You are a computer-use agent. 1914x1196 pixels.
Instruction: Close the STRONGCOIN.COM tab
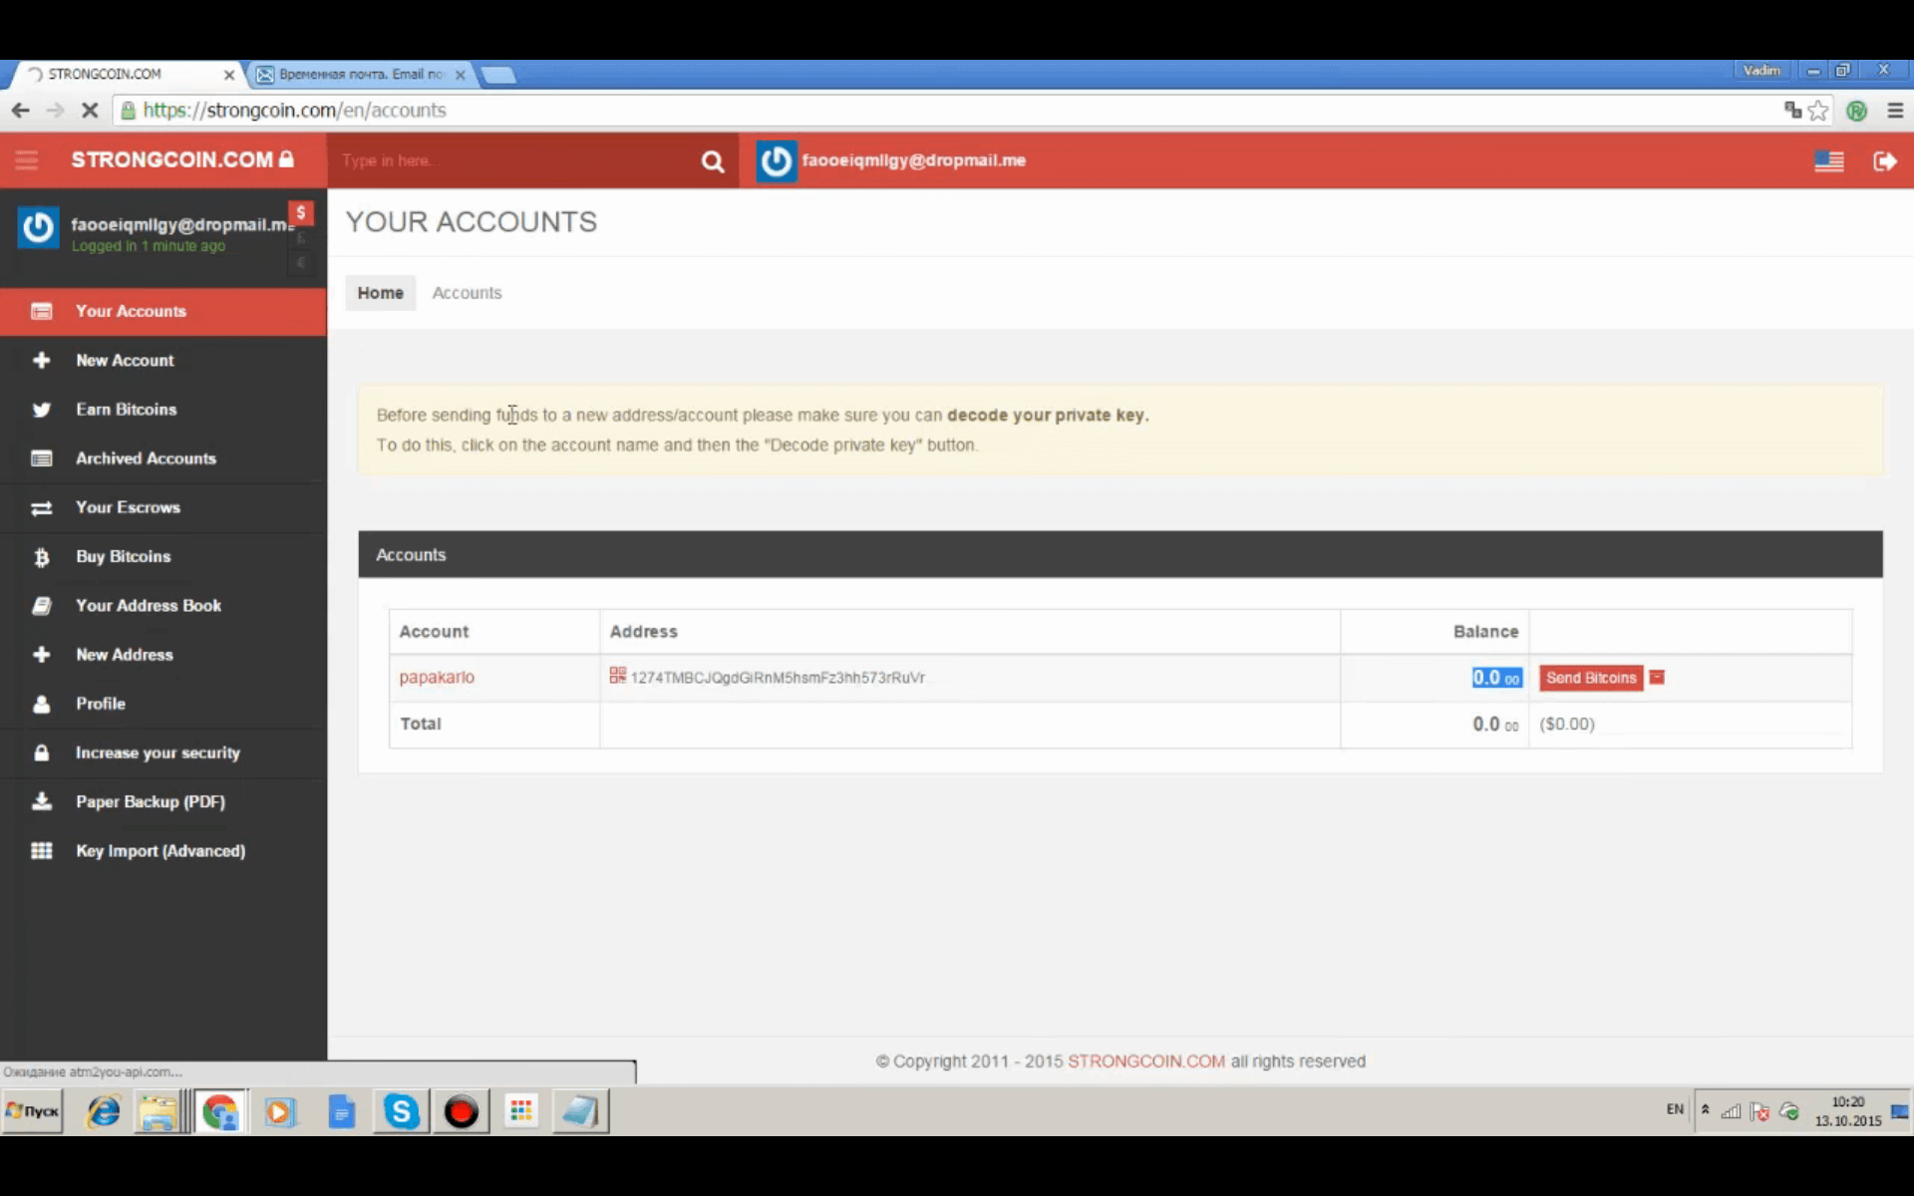coord(229,75)
